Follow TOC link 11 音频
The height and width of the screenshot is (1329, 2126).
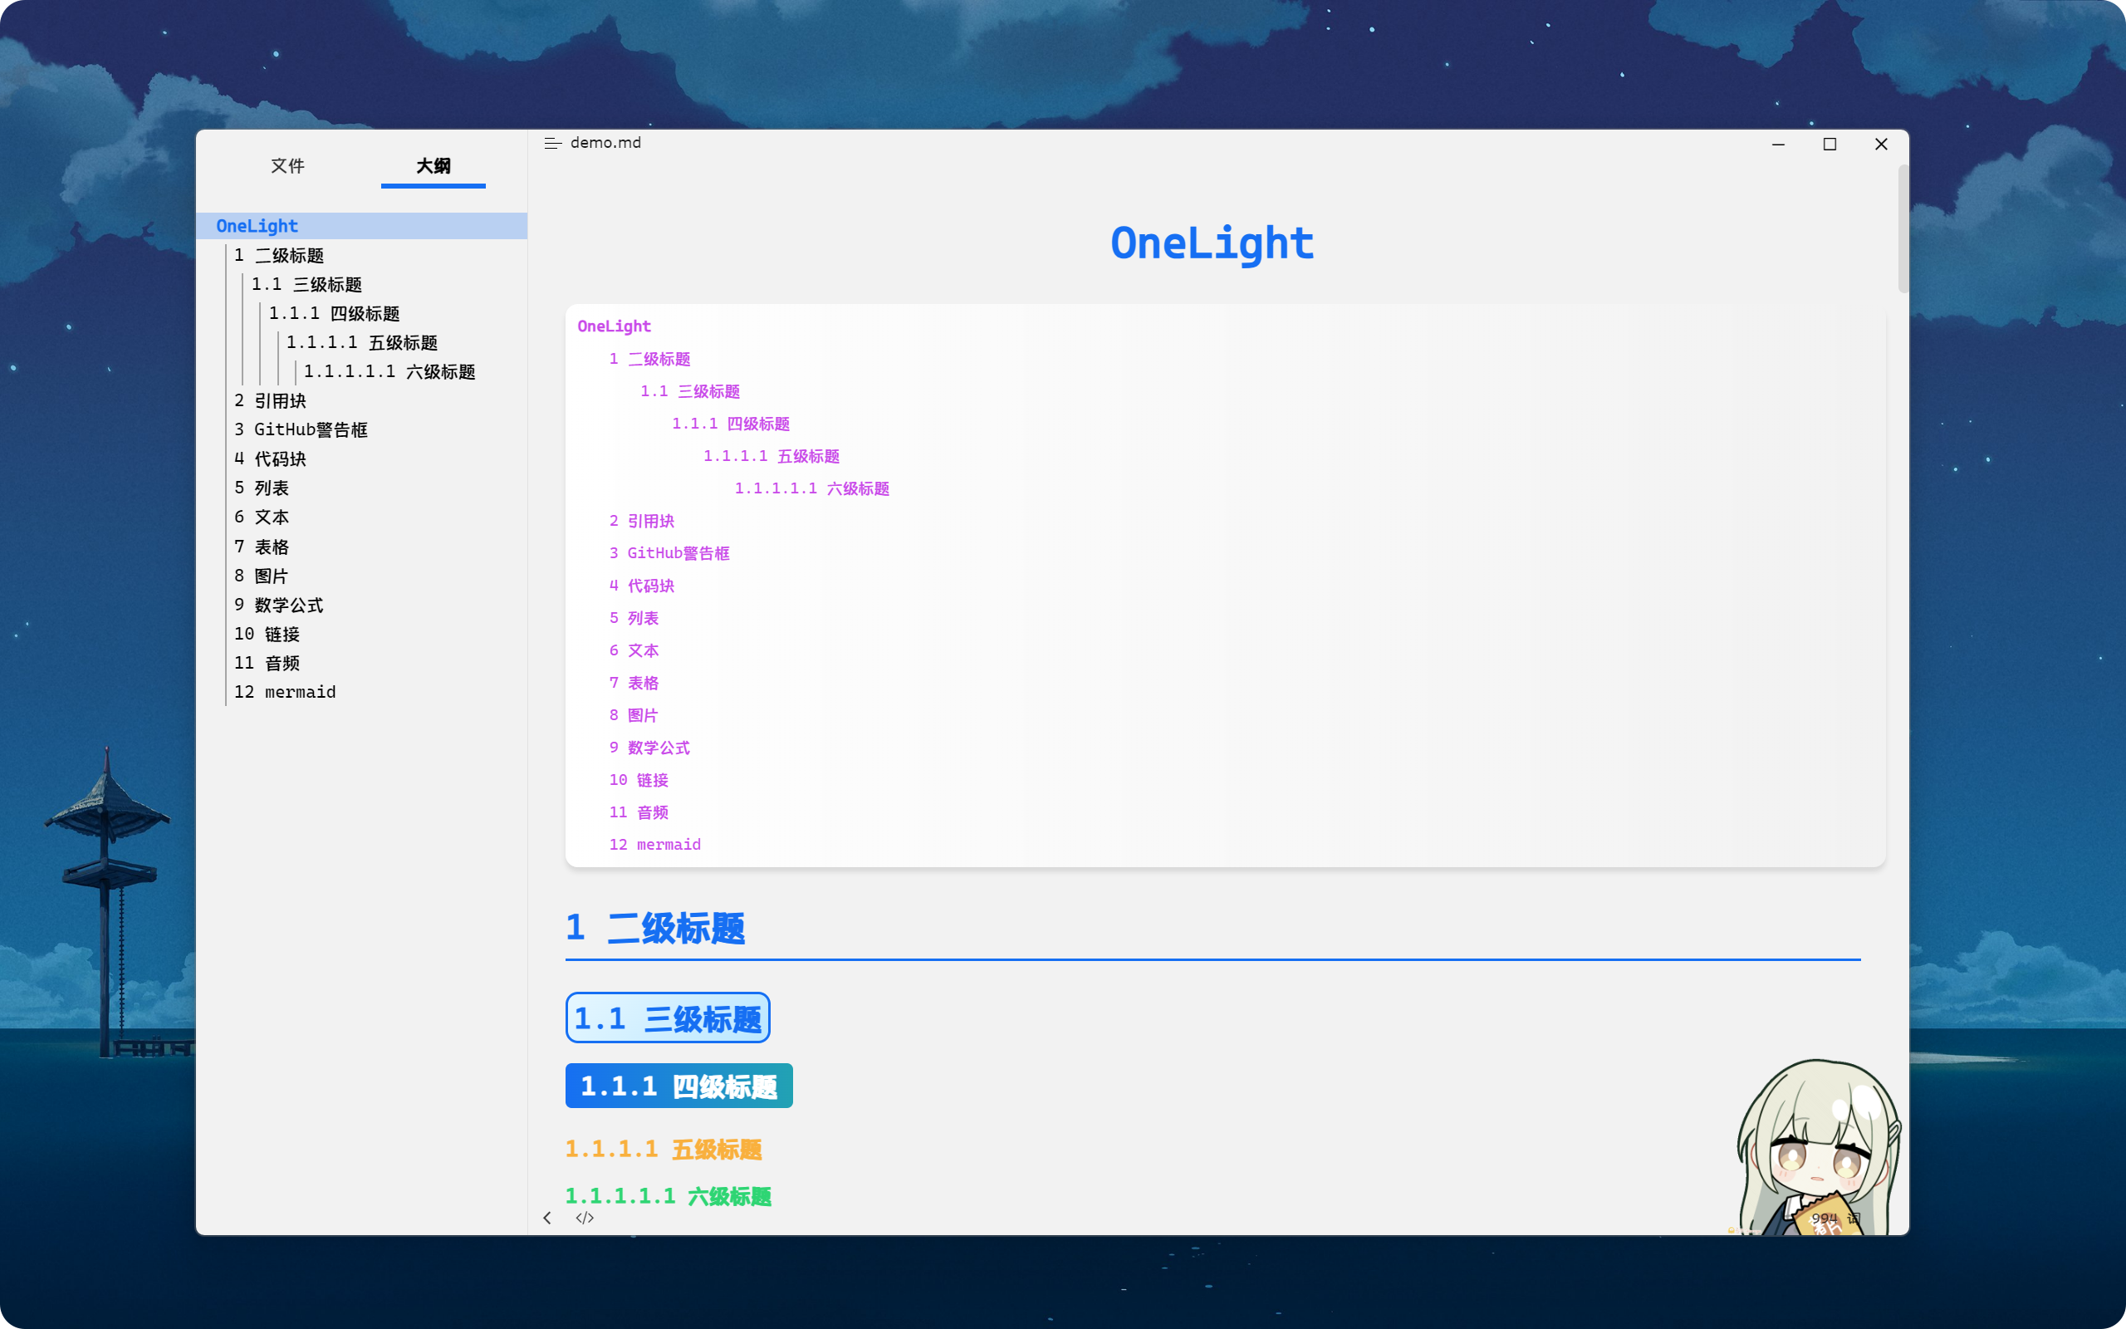(x=639, y=812)
